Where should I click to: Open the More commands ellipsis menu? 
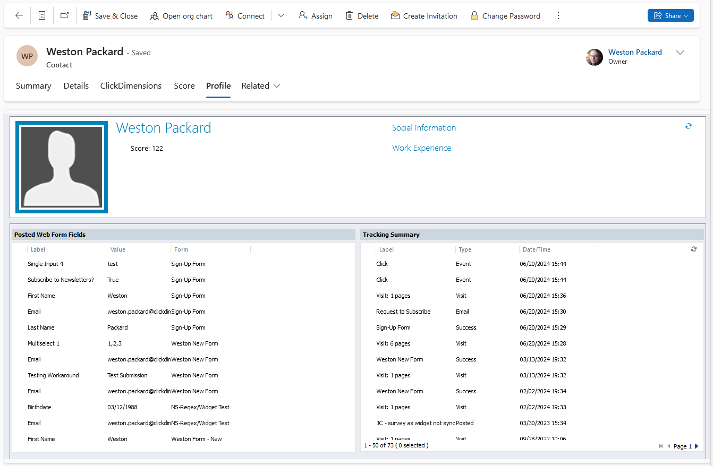click(x=558, y=15)
